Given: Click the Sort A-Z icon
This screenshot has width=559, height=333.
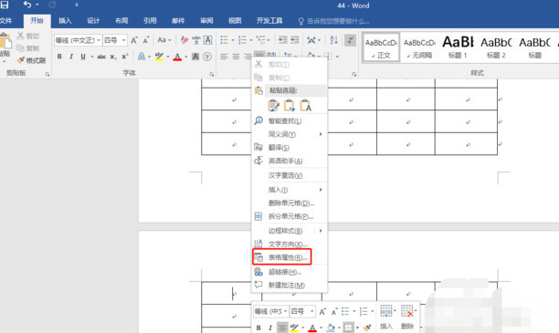Looking at the screenshot, I should 333,40.
